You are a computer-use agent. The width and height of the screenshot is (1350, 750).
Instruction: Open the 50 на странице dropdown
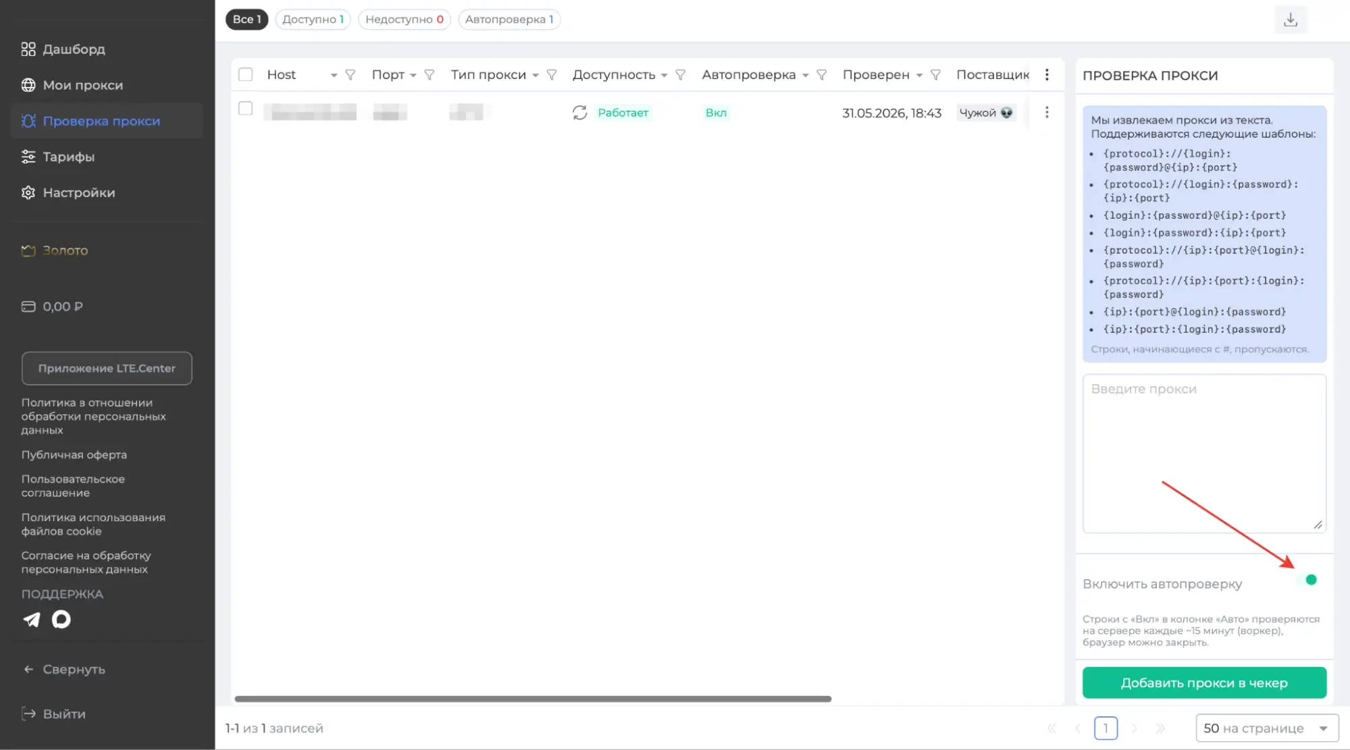point(1267,728)
